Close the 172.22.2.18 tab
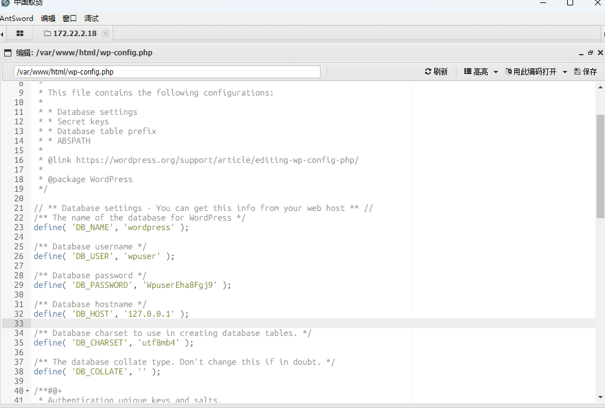This screenshot has height=408, width=605. (106, 34)
